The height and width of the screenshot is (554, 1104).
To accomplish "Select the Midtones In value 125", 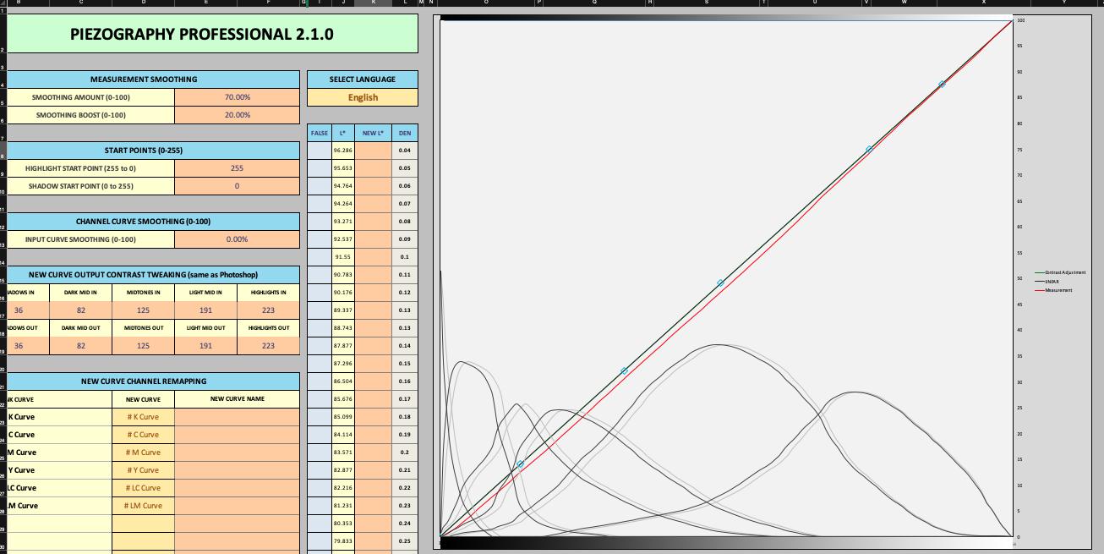I will point(144,310).
